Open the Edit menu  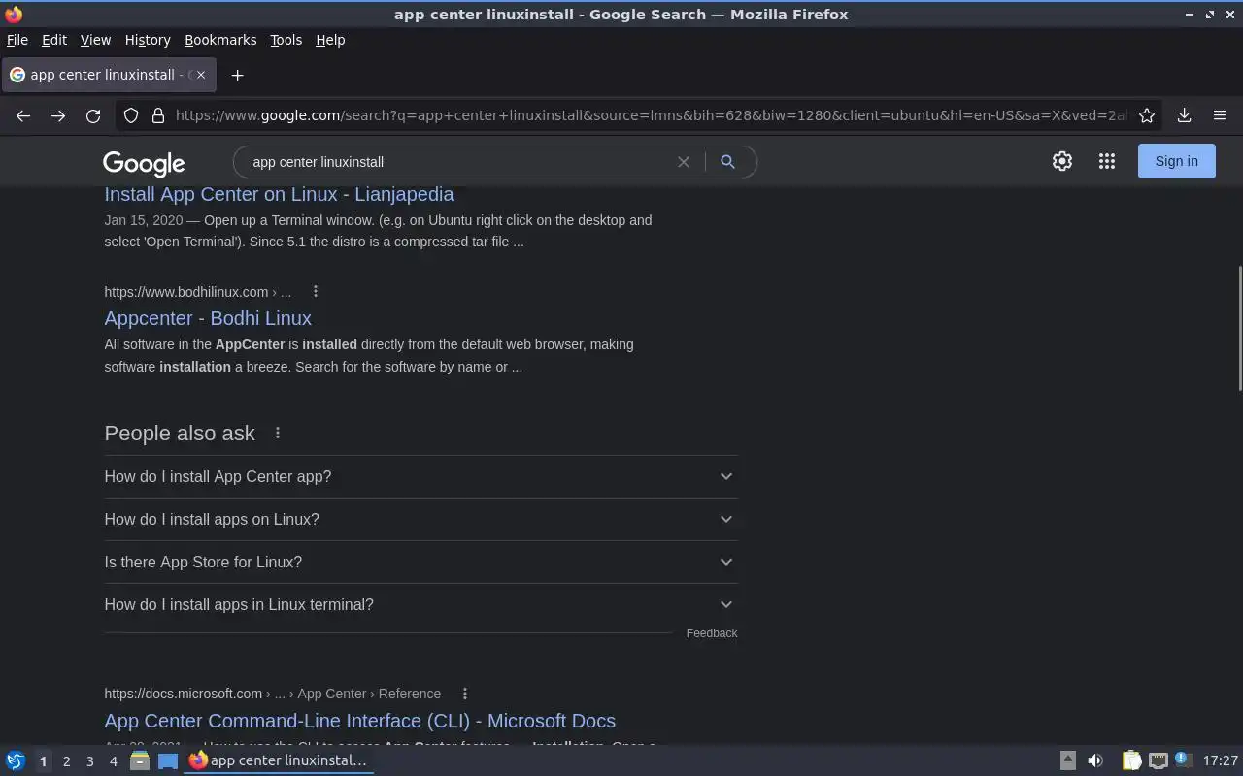(54, 40)
